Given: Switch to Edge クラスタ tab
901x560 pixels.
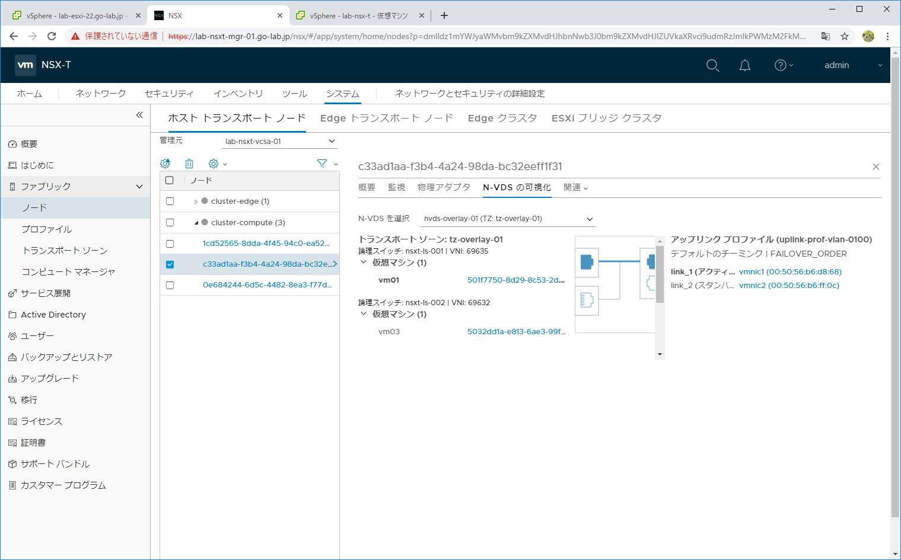Looking at the screenshot, I should [502, 118].
